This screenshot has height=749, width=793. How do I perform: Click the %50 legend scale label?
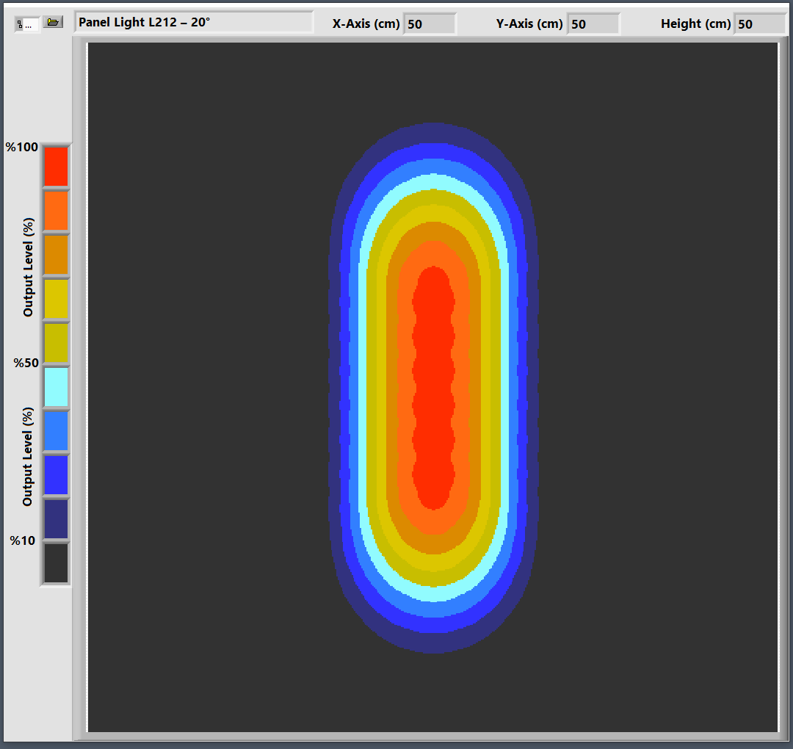26,363
